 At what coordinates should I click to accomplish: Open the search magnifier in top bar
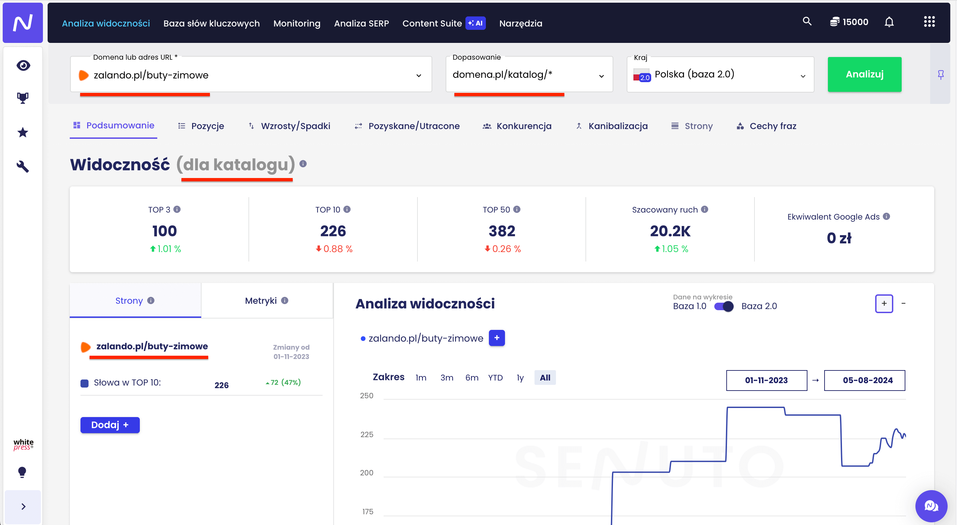[807, 21]
